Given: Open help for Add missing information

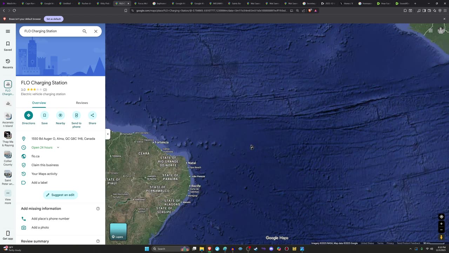Looking at the screenshot, I should point(98,209).
